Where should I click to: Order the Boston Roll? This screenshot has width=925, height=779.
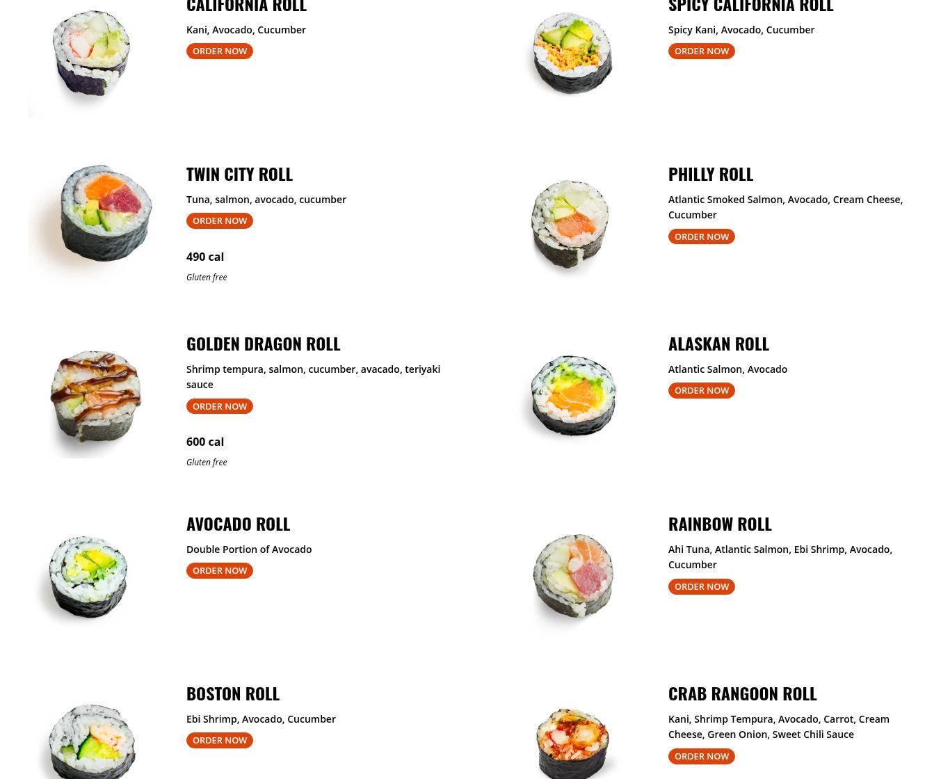[220, 740]
